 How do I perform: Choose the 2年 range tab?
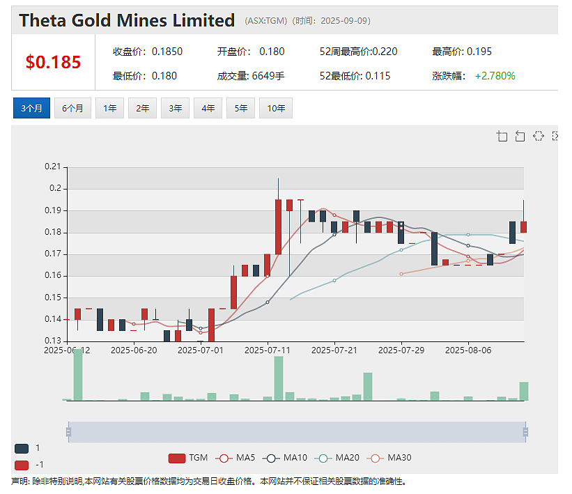(x=142, y=108)
